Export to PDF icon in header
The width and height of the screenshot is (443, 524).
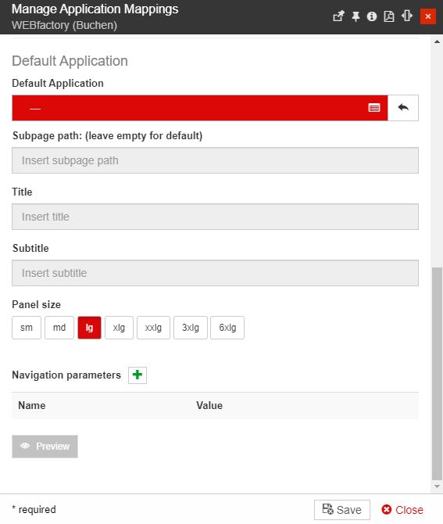[389, 16]
